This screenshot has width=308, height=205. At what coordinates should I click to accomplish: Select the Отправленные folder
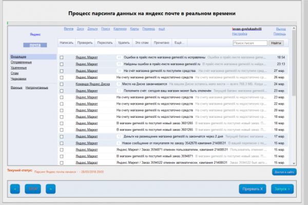click(x=21, y=62)
